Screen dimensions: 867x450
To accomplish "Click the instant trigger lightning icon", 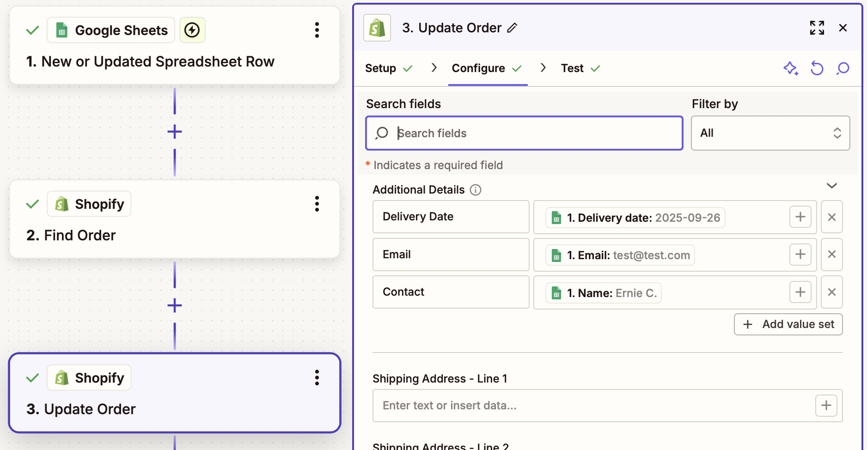I will click(192, 30).
